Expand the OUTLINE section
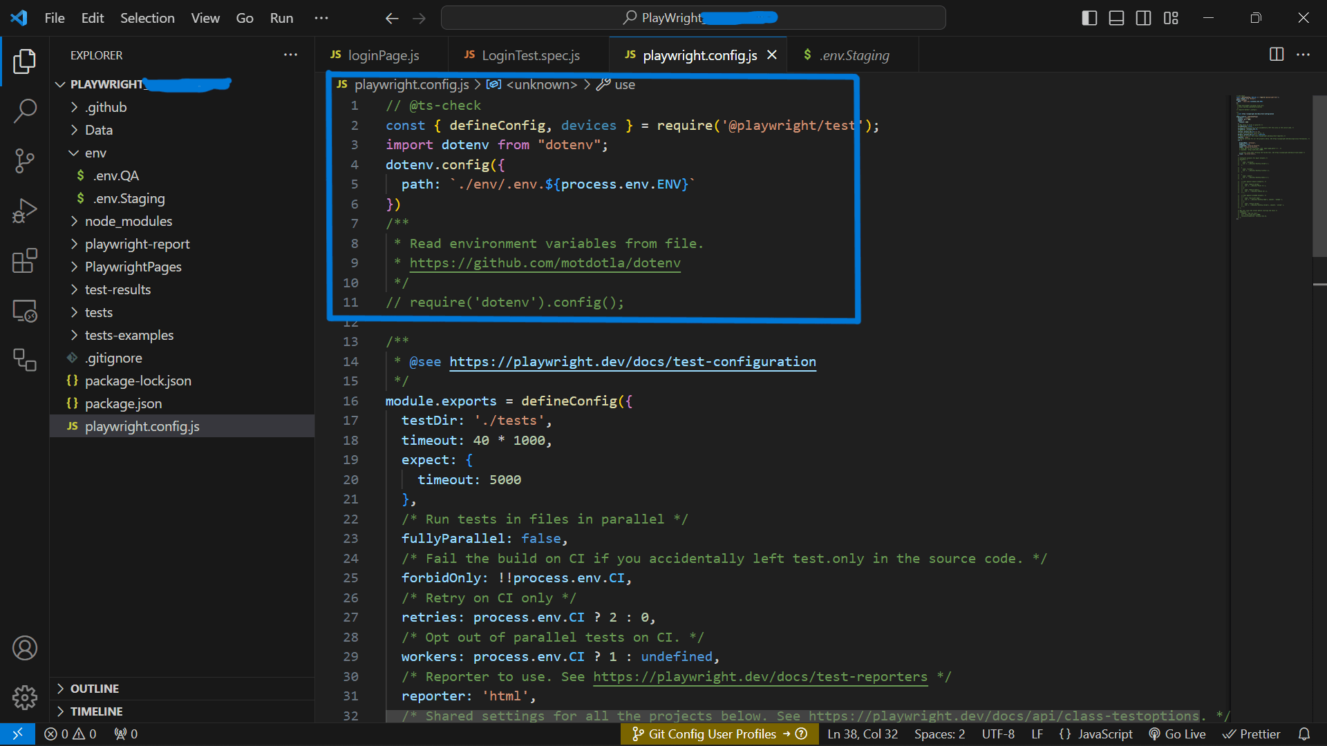 tap(182, 689)
